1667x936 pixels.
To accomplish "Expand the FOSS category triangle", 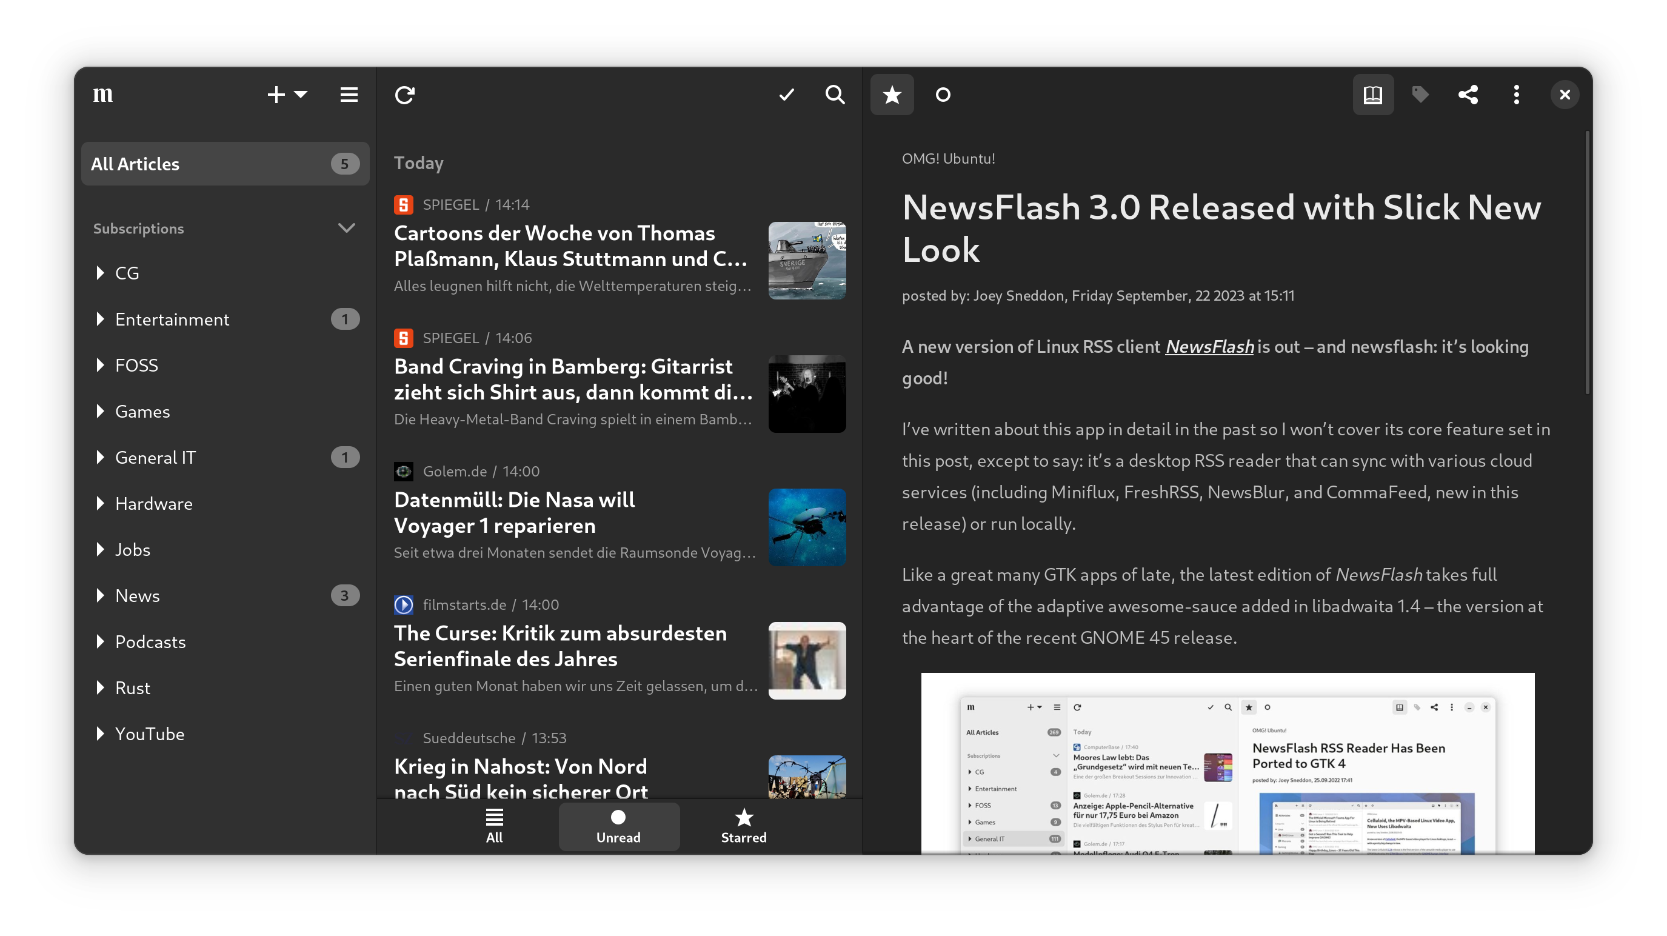I will [x=100, y=365].
